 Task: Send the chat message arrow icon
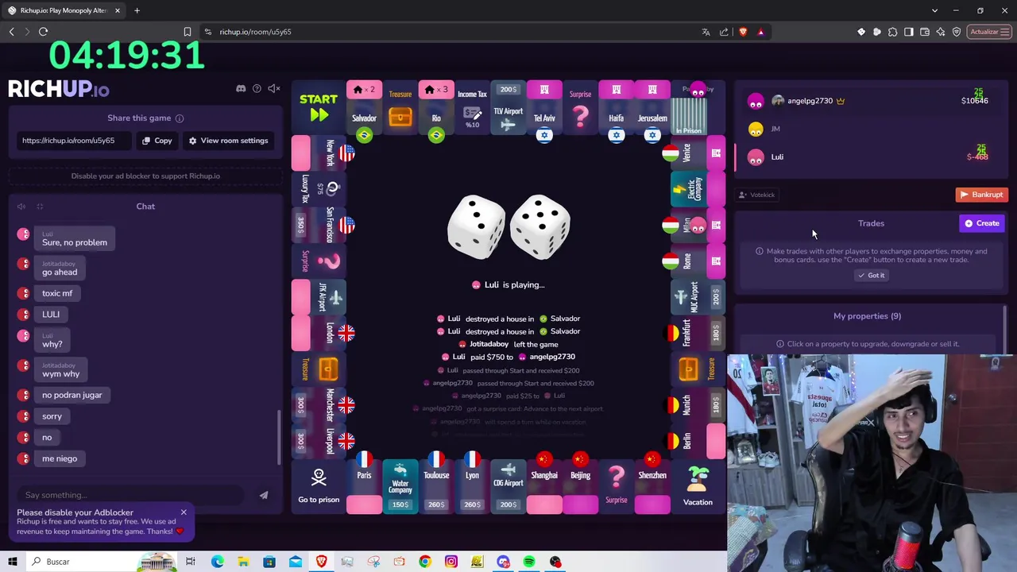pyautogui.click(x=264, y=495)
